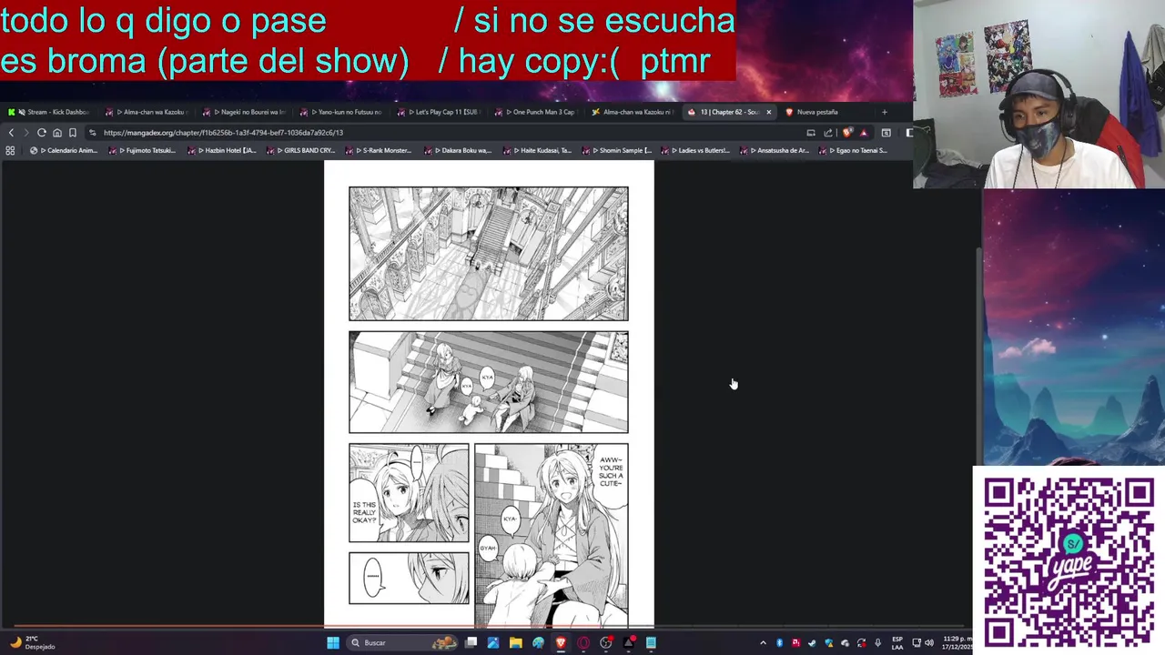
Task: Open Task View from taskbar
Action: pyautogui.click(x=471, y=643)
